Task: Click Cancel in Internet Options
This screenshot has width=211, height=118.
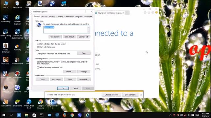Action: pos(75,88)
